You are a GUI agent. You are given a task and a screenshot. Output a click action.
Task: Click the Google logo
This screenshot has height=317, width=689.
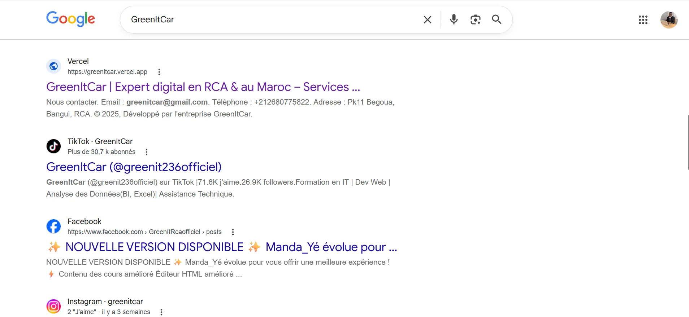[71, 19]
